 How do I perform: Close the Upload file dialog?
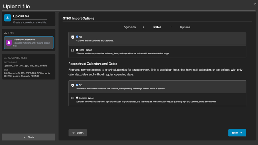(255, 5)
